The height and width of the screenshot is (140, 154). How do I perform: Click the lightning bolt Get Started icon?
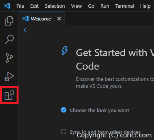pos(64,51)
